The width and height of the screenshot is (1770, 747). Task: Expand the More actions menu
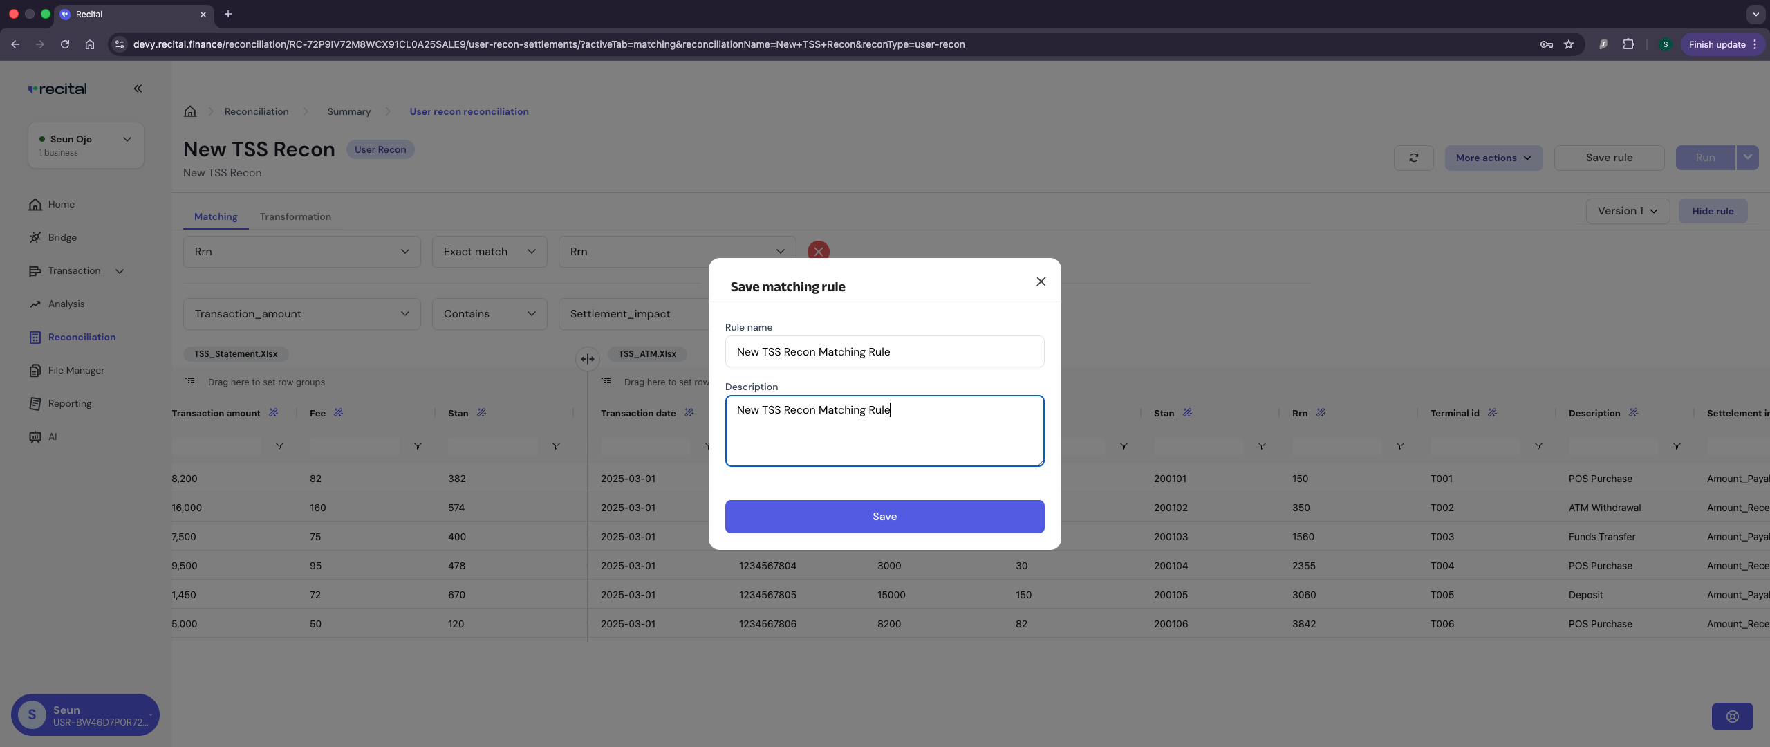1493,158
